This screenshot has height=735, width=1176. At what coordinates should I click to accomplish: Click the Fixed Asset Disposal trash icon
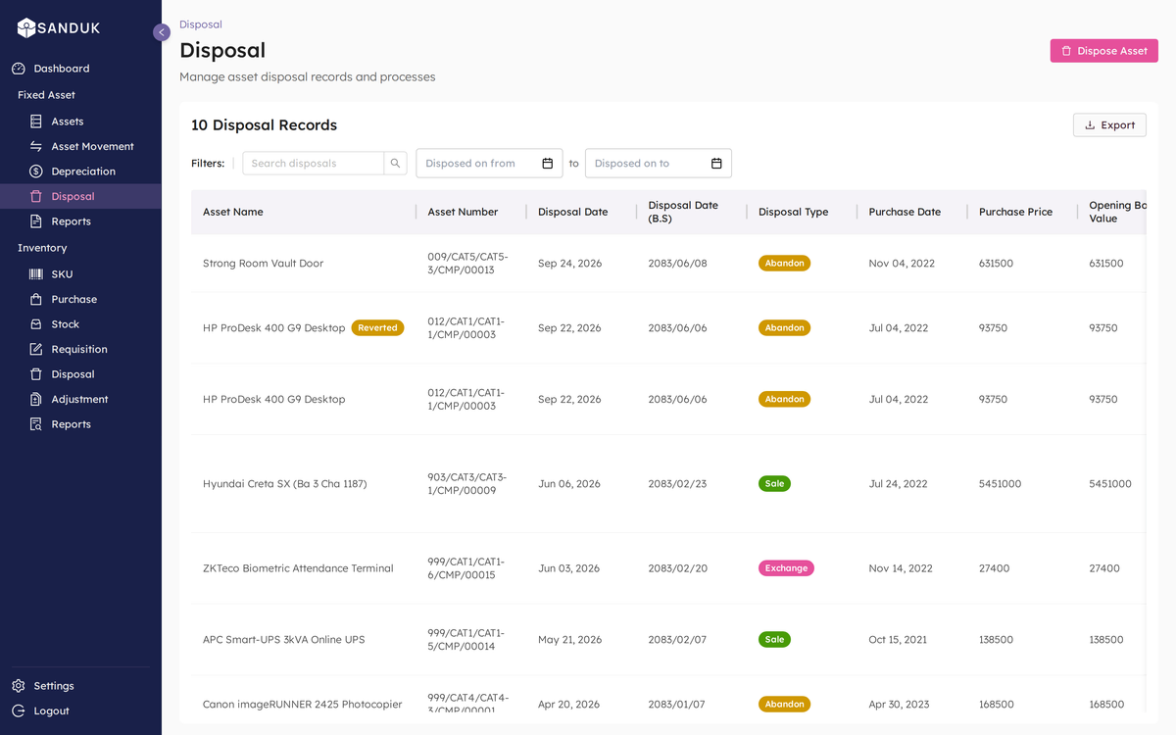point(36,196)
